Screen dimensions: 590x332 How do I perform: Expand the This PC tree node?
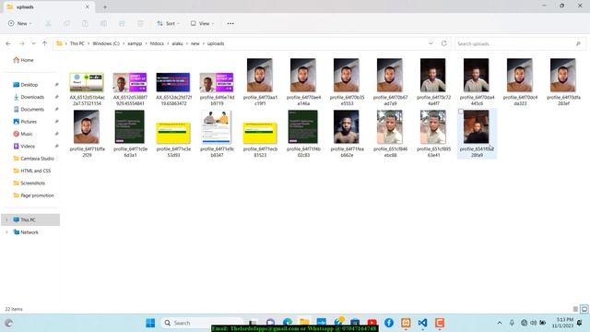pos(6,219)
